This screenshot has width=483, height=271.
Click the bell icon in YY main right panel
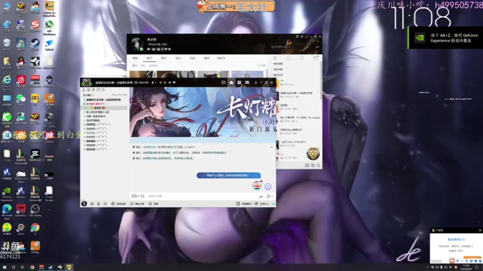pos(289,58)
